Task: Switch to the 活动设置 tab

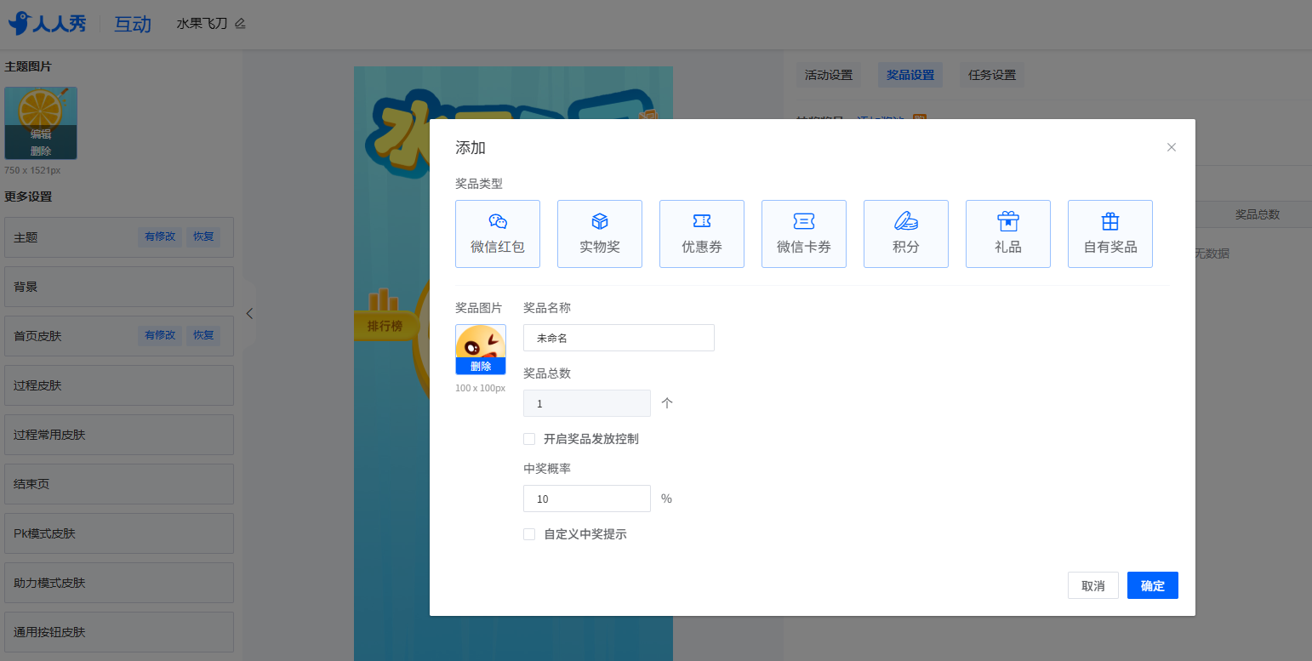Action: click(829, 75)
